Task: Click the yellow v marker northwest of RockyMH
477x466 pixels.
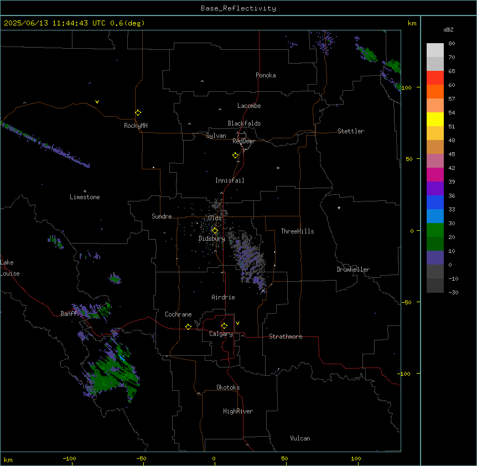Action: pyautogui.click(x=97, y=102)
